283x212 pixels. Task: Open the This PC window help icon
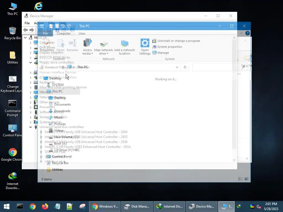tap(247, 33)
